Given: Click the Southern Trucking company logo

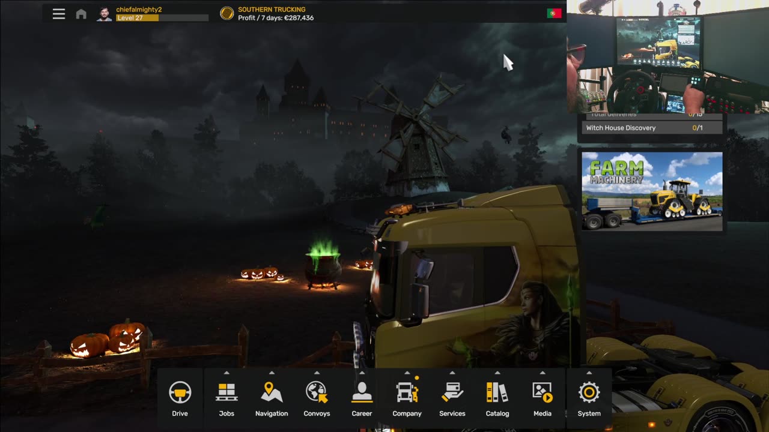Looking at the screenshot, I should pyautogui.click(x=226, y=13).
